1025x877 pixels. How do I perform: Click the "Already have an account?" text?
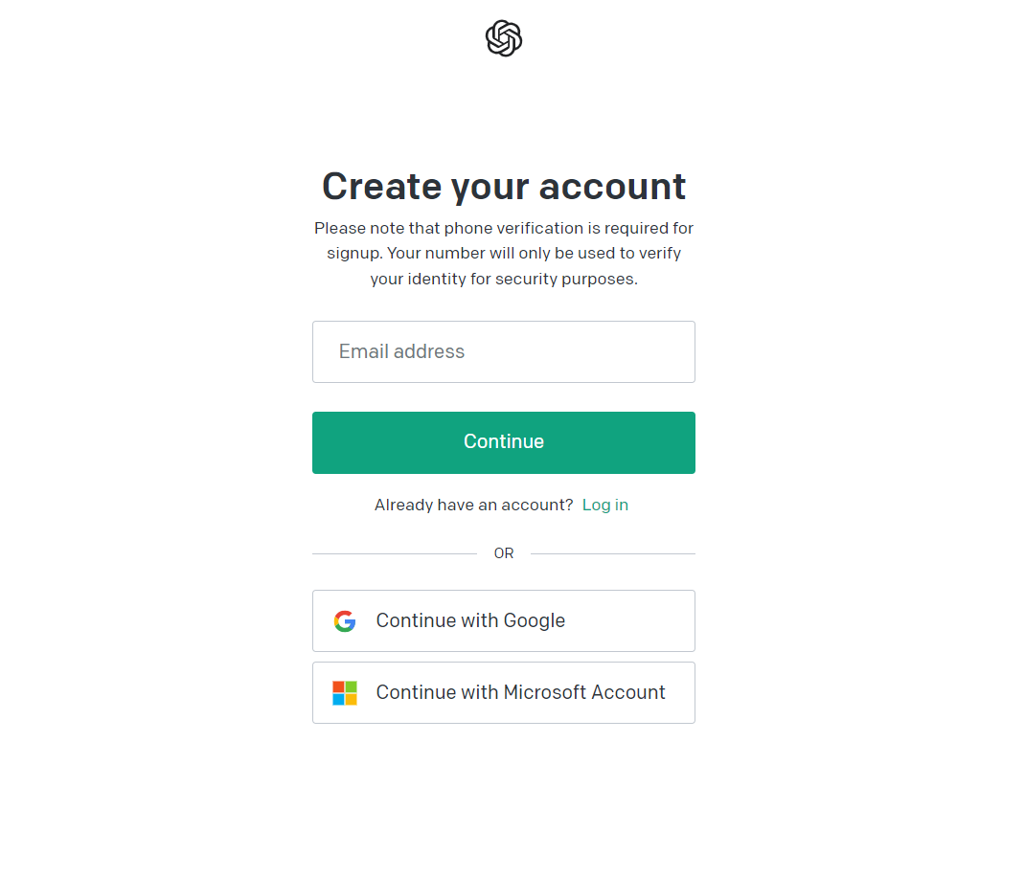[x=473, y=506]
